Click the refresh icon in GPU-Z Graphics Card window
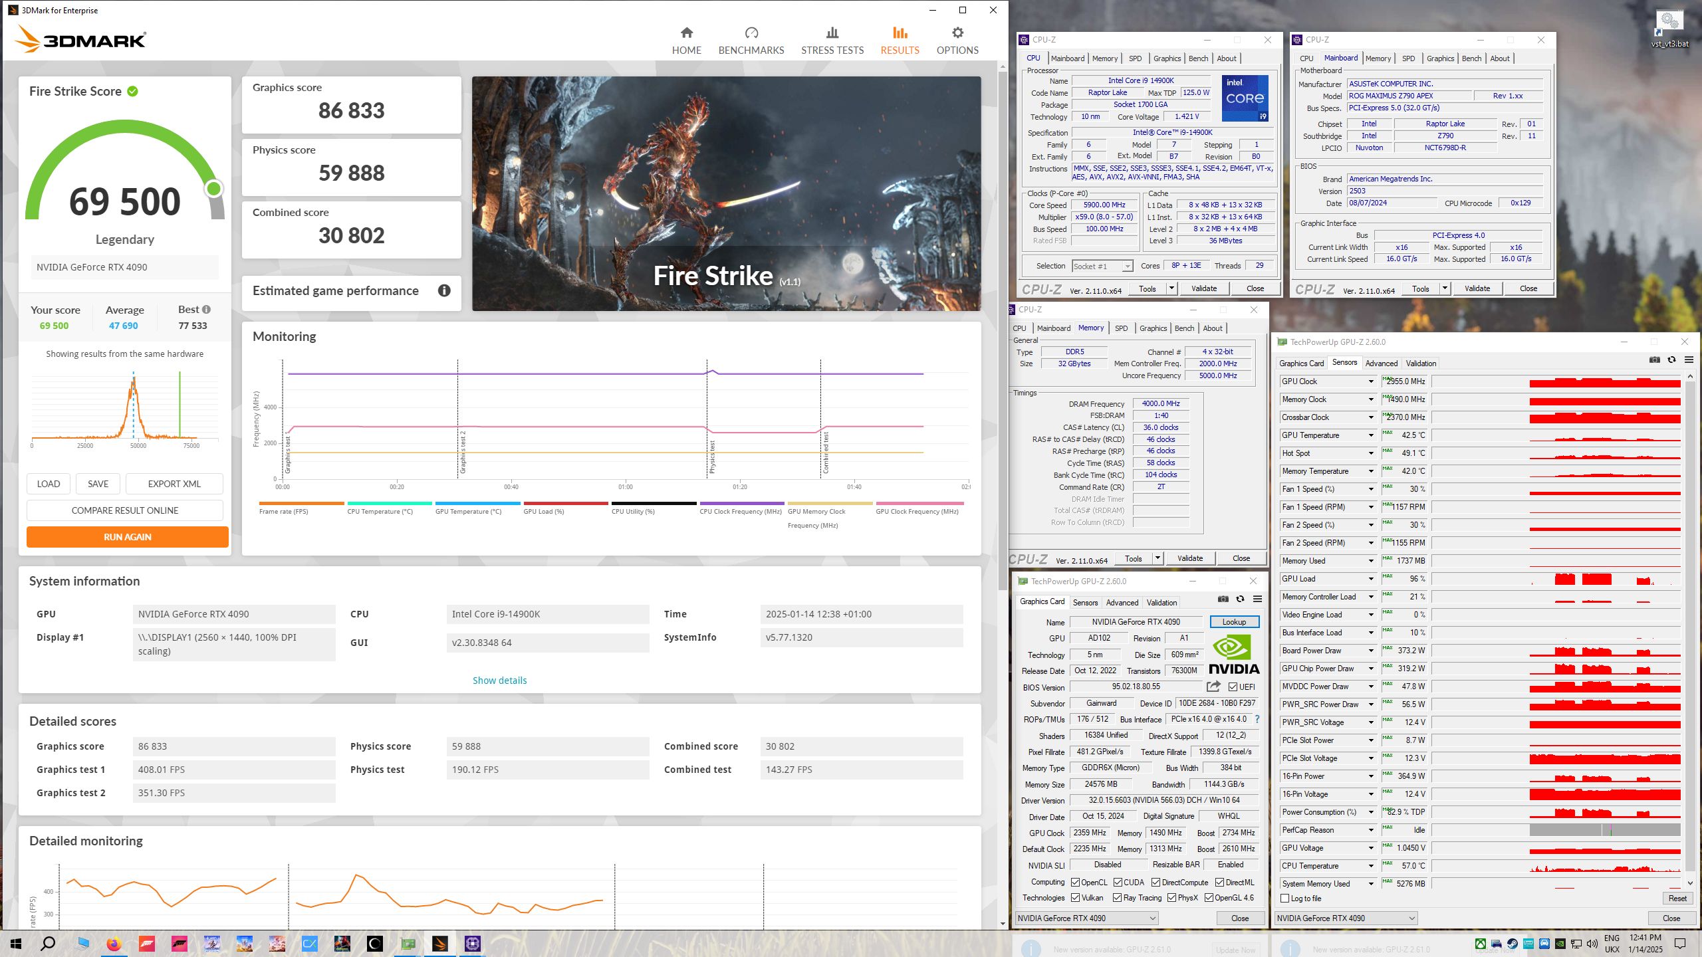This screenshot has height=957, width=1702. [x=1240, y=599]
